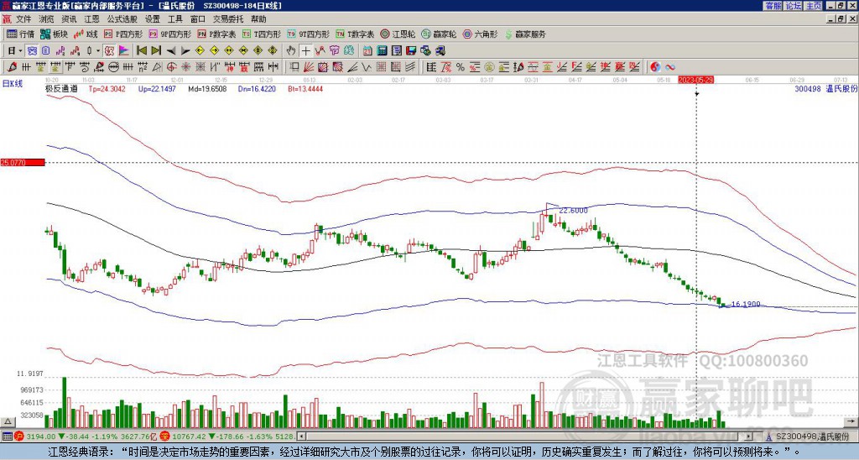Image resolution: width=859 pixels, height=460 pixels.
Task: Switch to K线 chart view
Action: (x=85, y=34)
